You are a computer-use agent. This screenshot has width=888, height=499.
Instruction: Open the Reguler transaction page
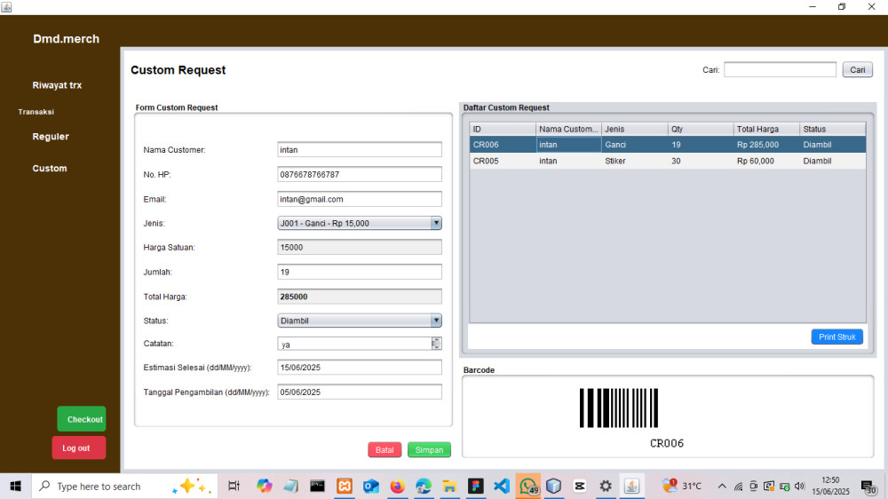tap(51, 137)
